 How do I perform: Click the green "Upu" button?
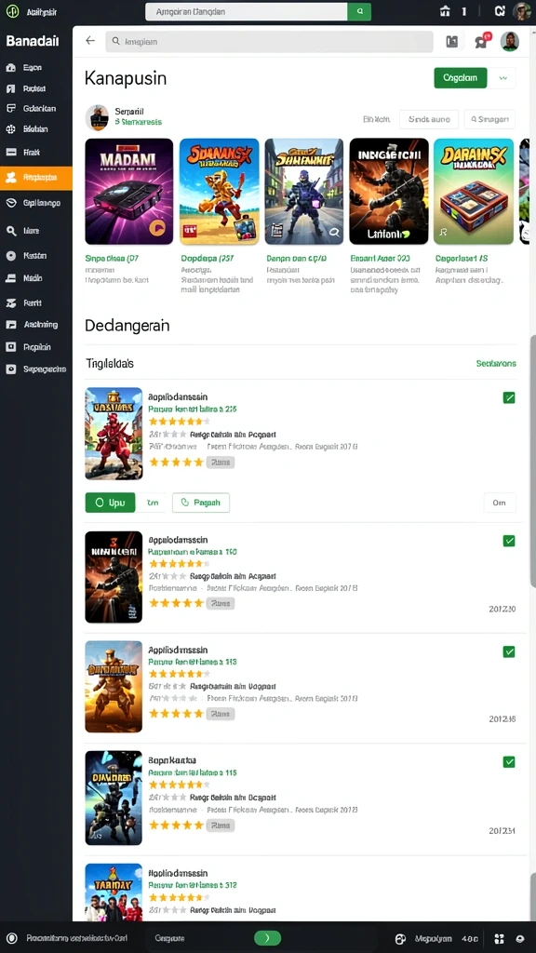pos(110,503)
